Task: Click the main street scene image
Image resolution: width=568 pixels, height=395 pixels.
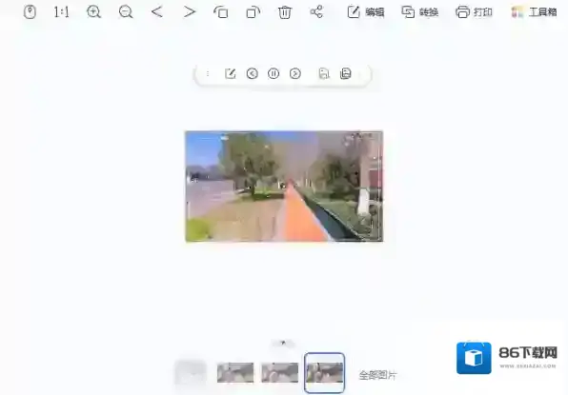Action: (x=284, y=187)
